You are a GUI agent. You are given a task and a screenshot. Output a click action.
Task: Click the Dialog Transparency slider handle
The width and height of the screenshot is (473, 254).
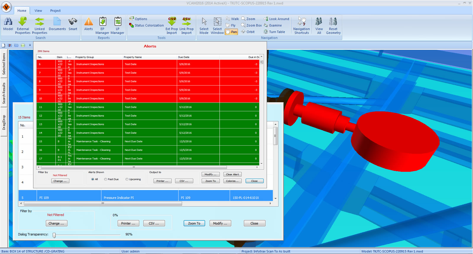(x=54, y=235)
